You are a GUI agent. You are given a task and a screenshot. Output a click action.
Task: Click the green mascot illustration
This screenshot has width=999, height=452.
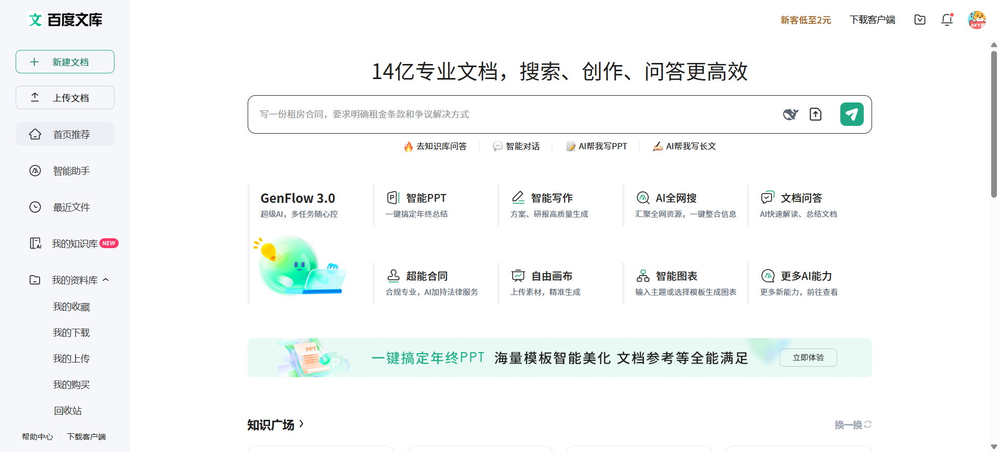pos(299,265)
